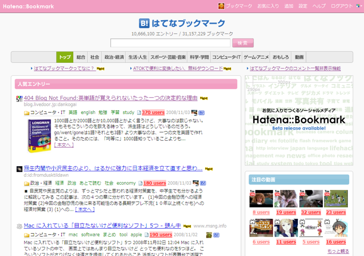This screenshot has height=256, width=364.
Task: Click the B! bookmark button on 190 users row
Action: [x=216, y=235]
